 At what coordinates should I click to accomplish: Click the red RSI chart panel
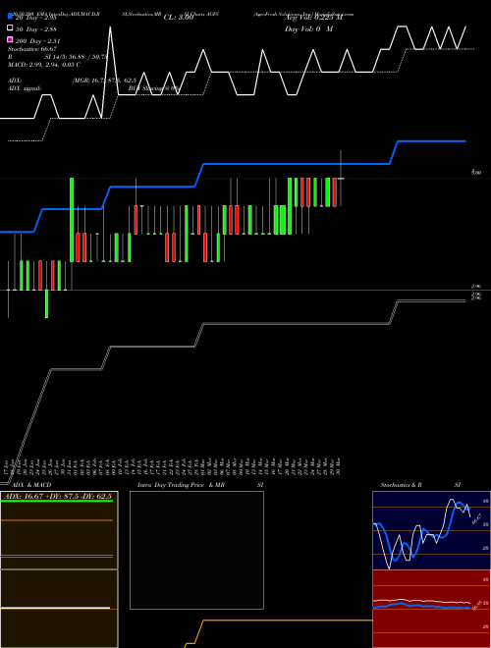click(x=431, y=609)
